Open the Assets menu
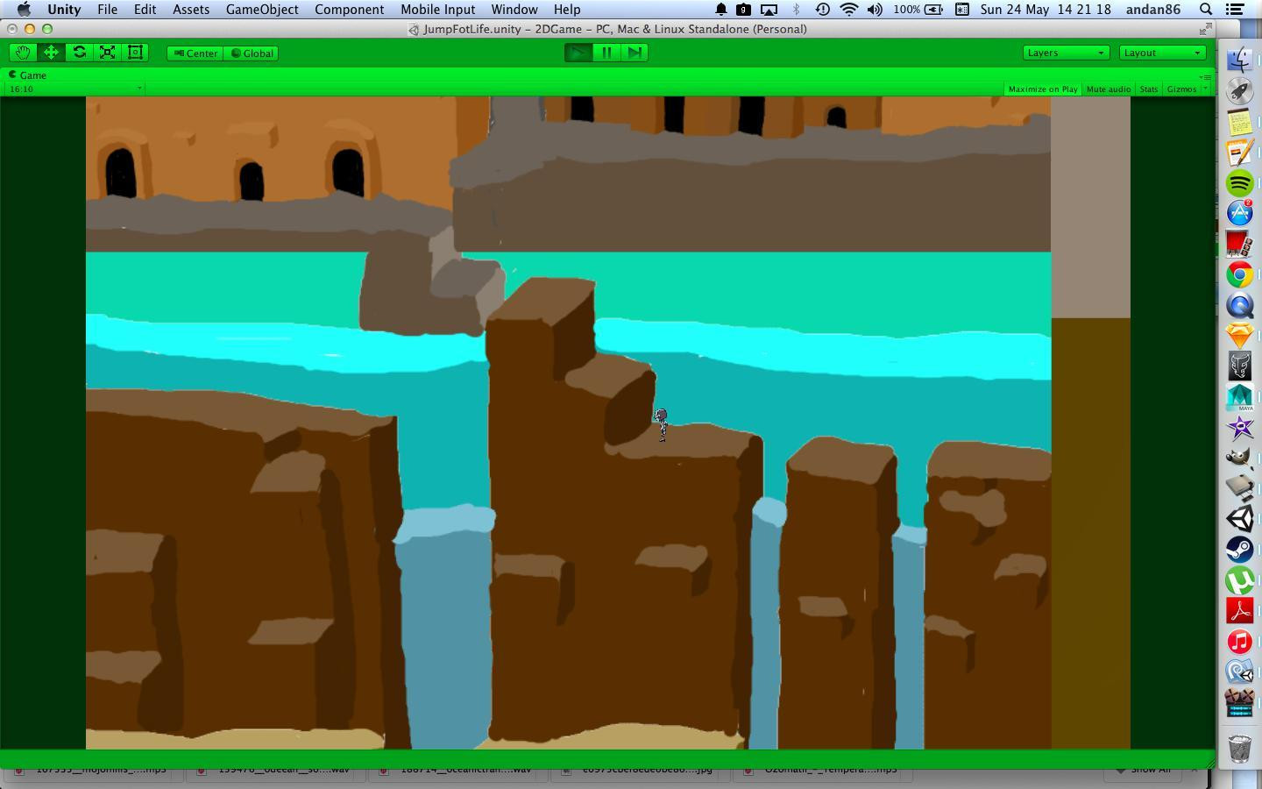This screenshot has height=789, width=1262. (190, 10)
